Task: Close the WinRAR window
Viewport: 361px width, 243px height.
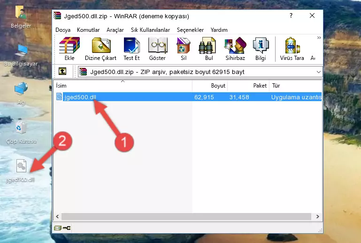Action: pos(312,15)
